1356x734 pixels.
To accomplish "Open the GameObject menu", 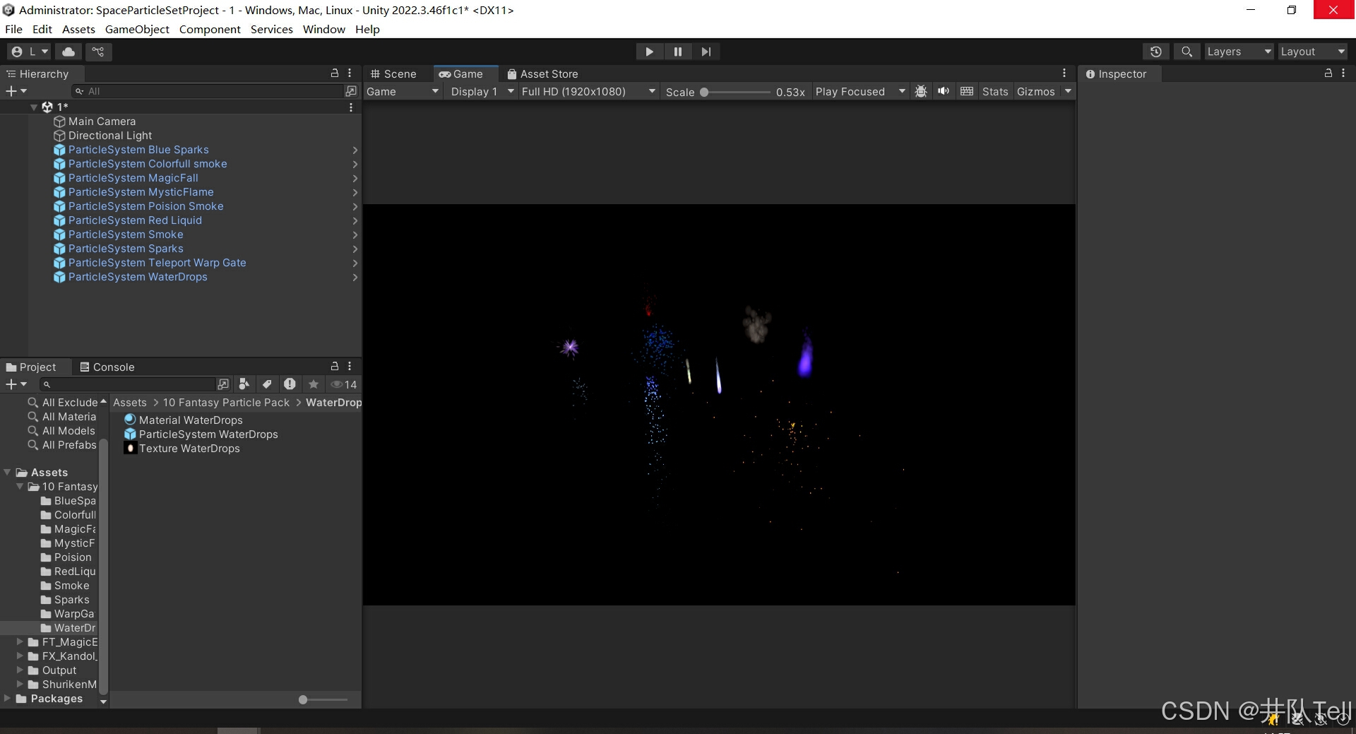I will click(137, 29).
